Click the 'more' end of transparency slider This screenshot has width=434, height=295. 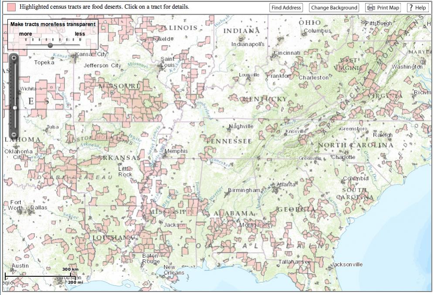point(25,34)
